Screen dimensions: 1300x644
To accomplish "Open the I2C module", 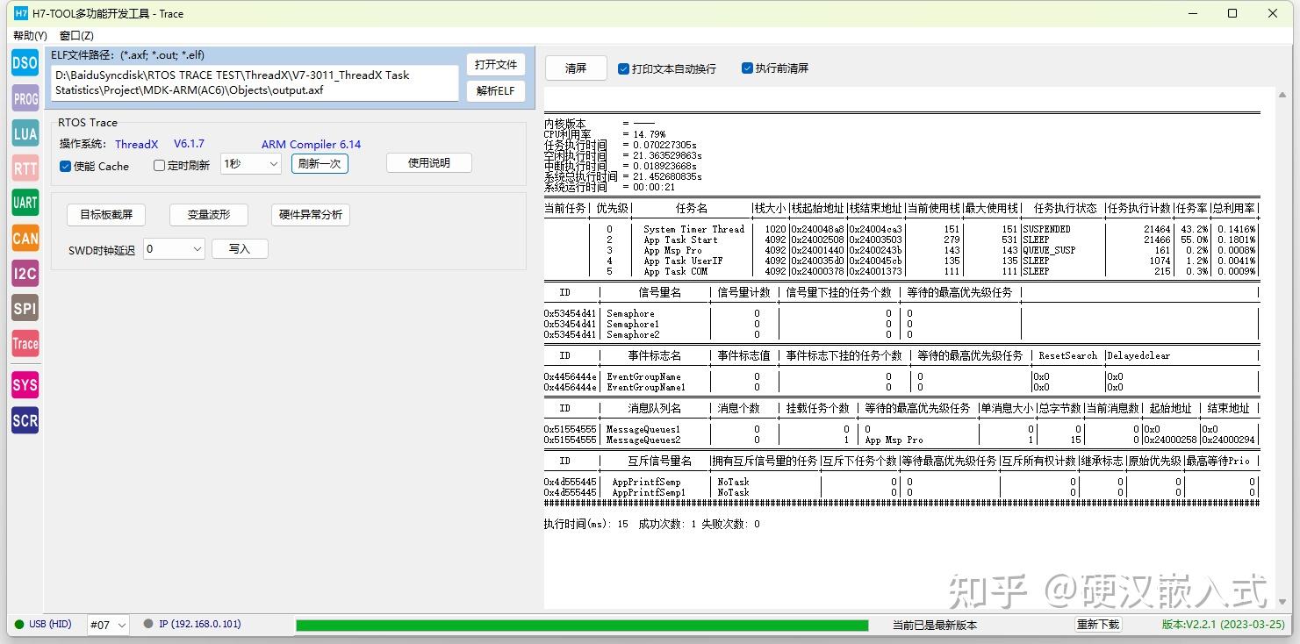I will coord(25,273).
